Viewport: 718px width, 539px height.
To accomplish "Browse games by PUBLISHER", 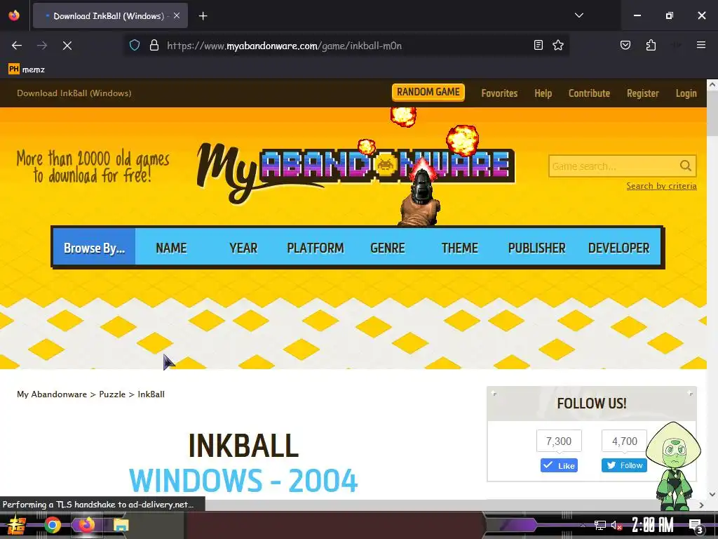I will 536,248.
